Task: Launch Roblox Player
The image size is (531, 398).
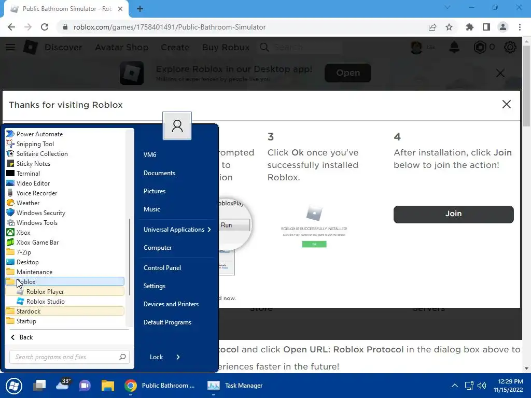Action: (x=65, y=291)
